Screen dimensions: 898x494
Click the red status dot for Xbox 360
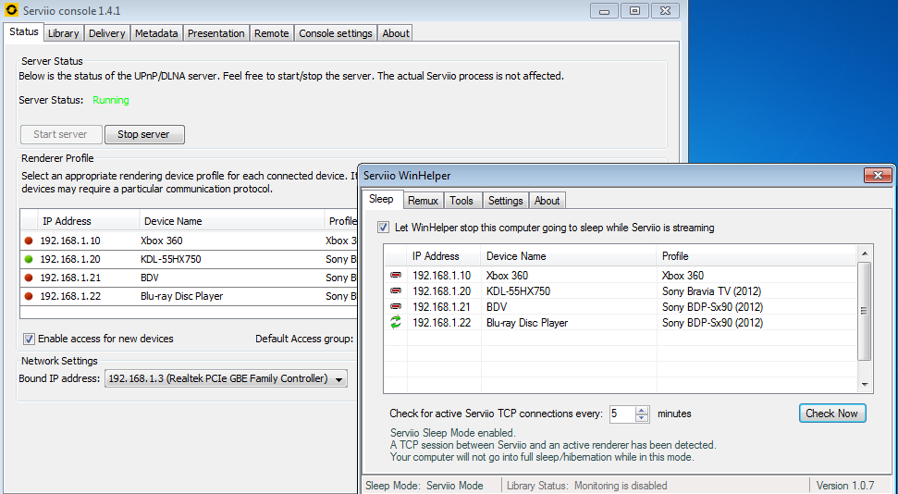click(30, 241)
